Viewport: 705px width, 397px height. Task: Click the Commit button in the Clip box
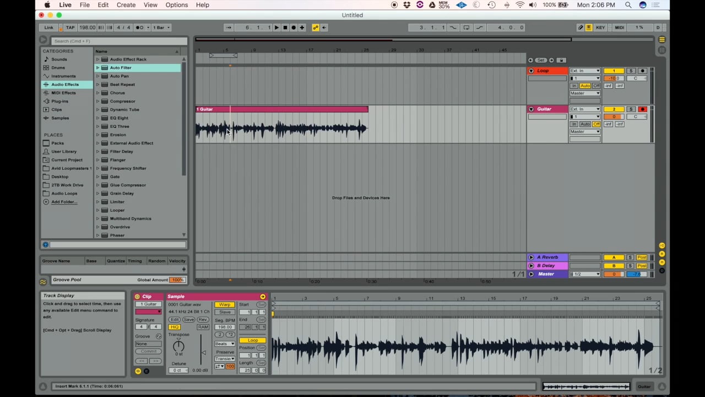(x=148, y=351)
